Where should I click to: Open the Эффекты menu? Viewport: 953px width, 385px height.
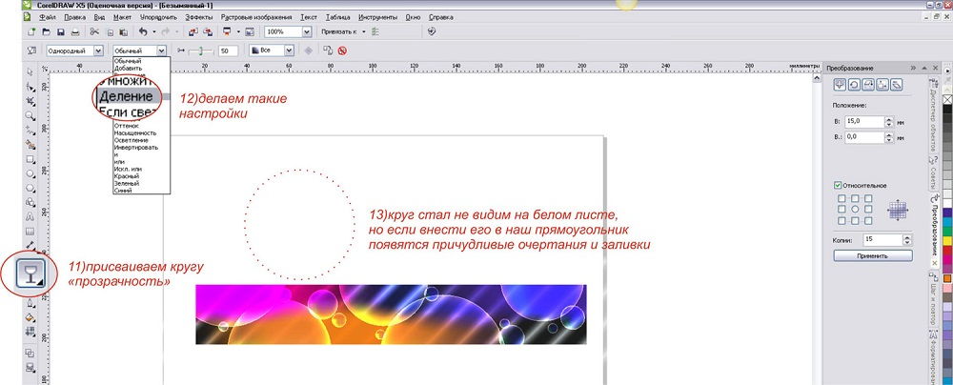point(199,17)
